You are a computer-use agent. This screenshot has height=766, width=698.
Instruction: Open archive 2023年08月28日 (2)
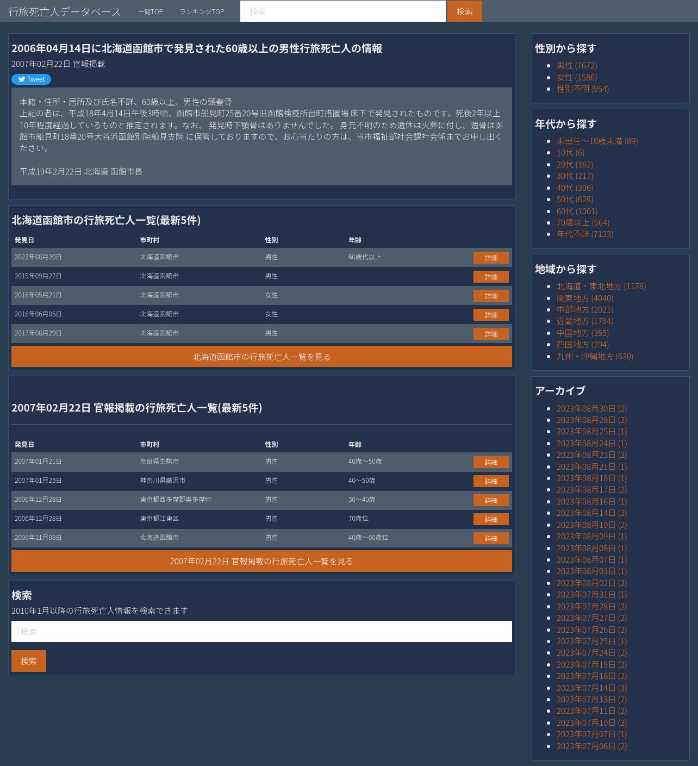592,420
